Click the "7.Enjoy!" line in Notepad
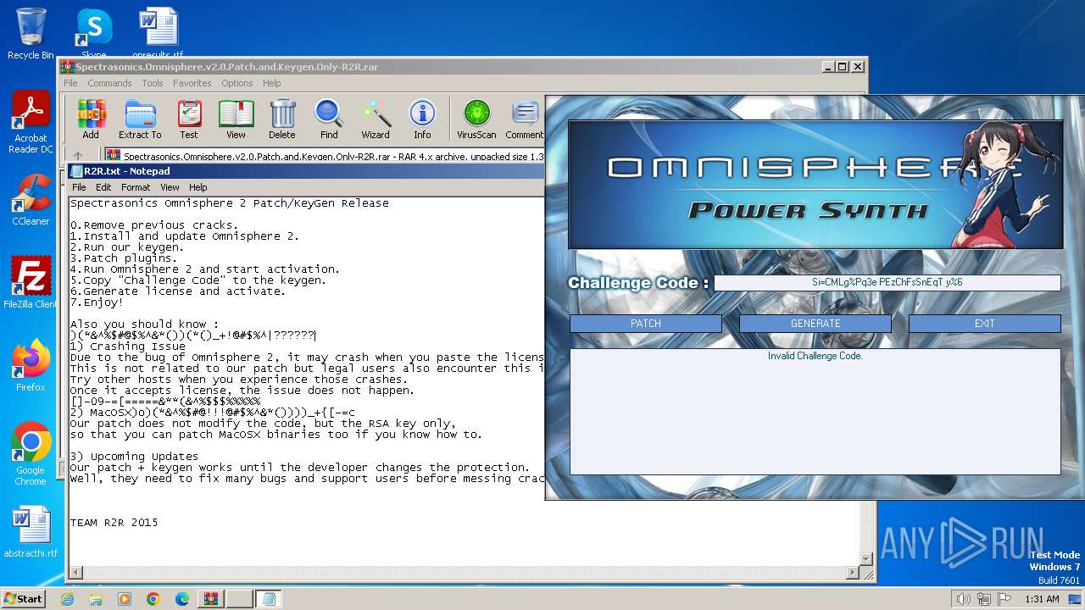Viewport: 1085px width, 610px height. click(97, 302)
